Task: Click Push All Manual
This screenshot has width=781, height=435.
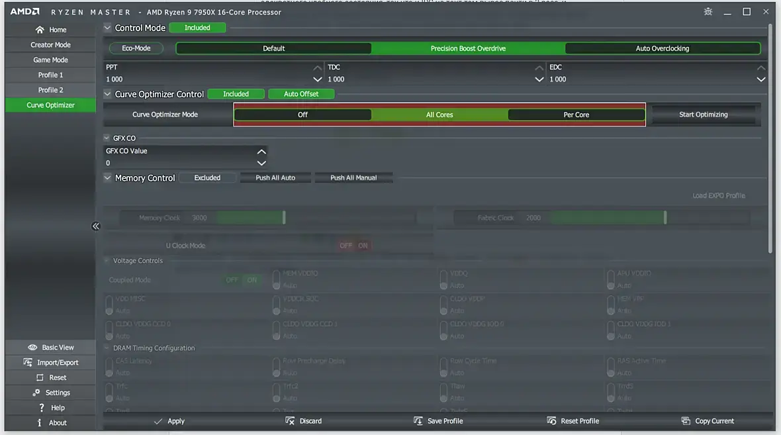Action: 353,177
